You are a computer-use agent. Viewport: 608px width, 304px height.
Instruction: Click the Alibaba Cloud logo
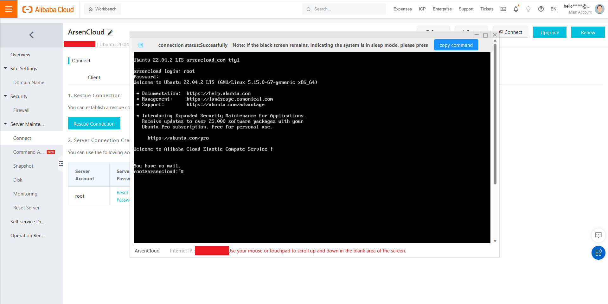coord(48,9)
